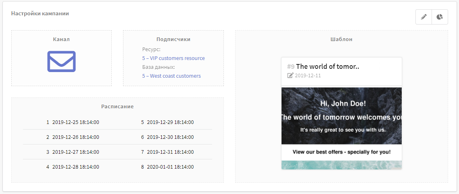Click the email envelope channel icon
The height and width of the screenshot is (194, 459).
[61, 62]
